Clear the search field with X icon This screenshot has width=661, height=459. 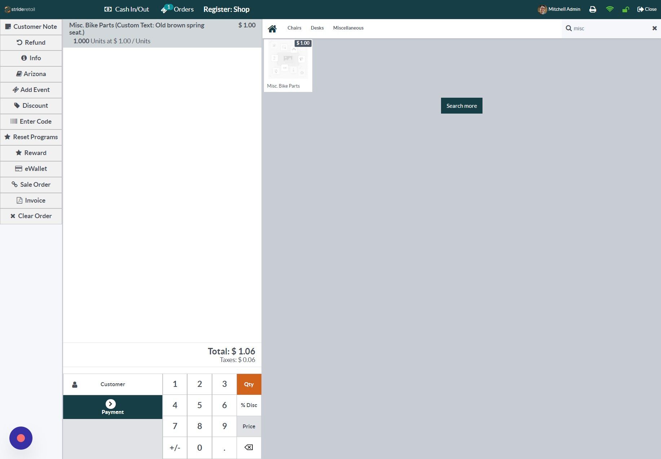(655, 28)
